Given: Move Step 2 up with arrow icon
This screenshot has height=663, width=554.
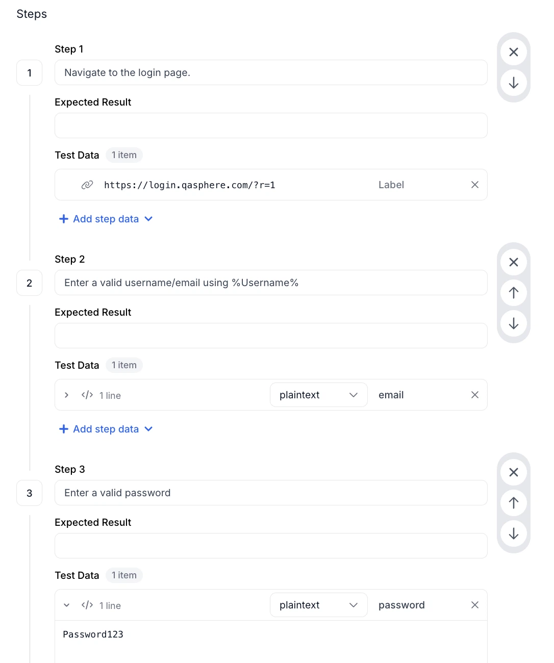Looking at the screenshot, I should pos(514,293).
